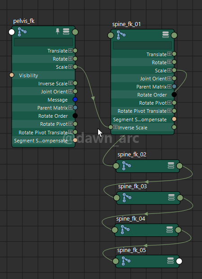Expand Rotate attribute on pelvis_fk
The image size is (202, 279).
[x=70, y=58]
